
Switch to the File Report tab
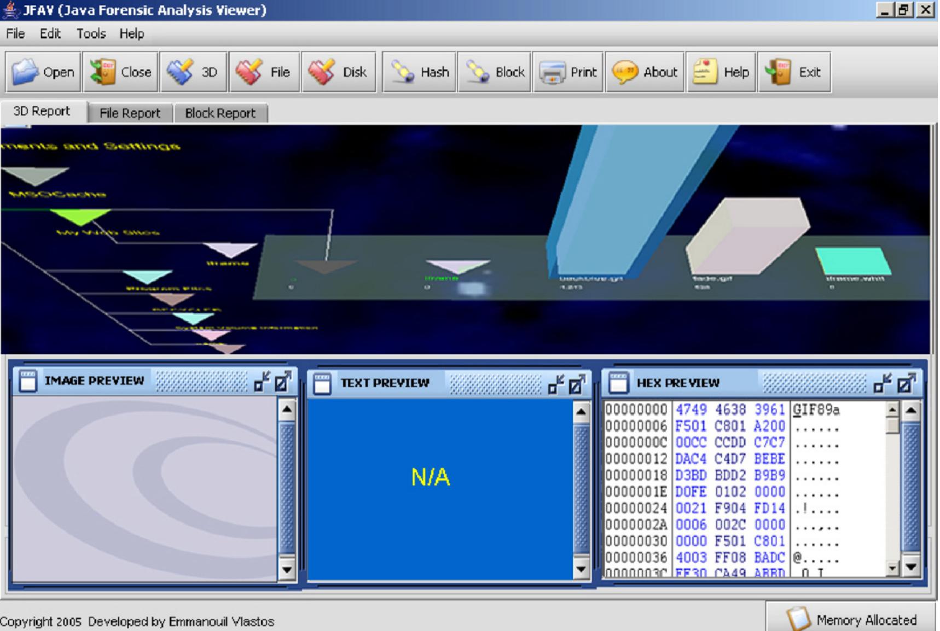click(129, 113)
